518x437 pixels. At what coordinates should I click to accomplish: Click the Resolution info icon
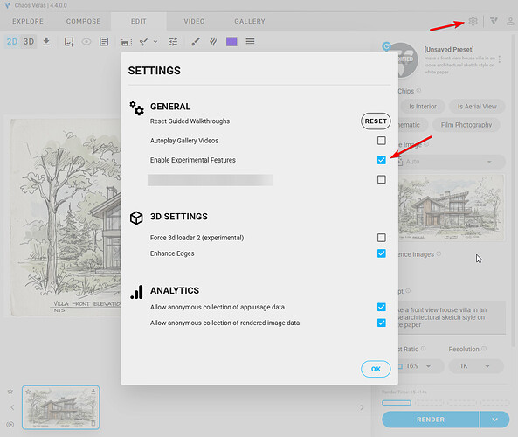tap(484, 349)
